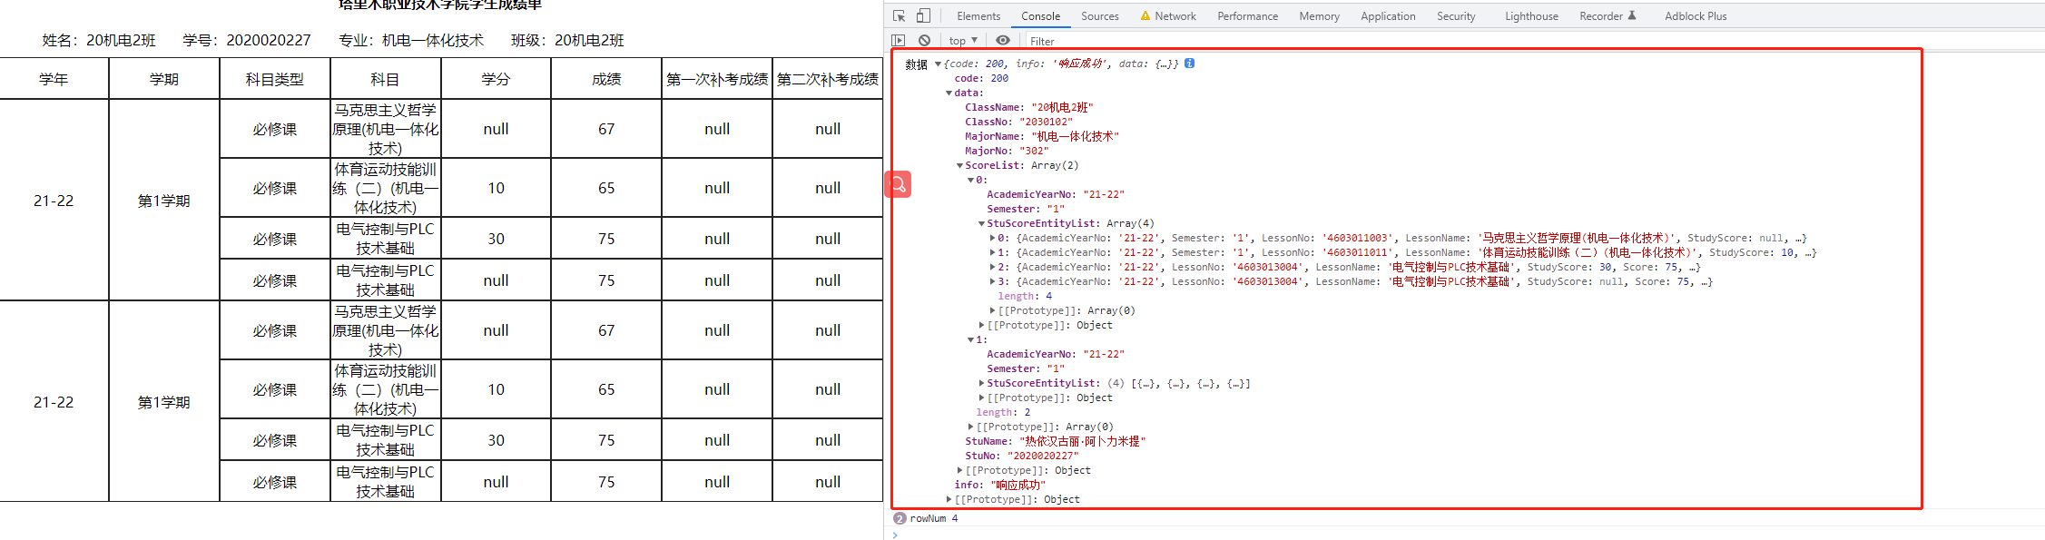Image resolution: width=2045 pixels, height=540 pixels.
Task: Click the Network tab warning triangle icon
Action: pyautogui.click(x=1145, y=16)
